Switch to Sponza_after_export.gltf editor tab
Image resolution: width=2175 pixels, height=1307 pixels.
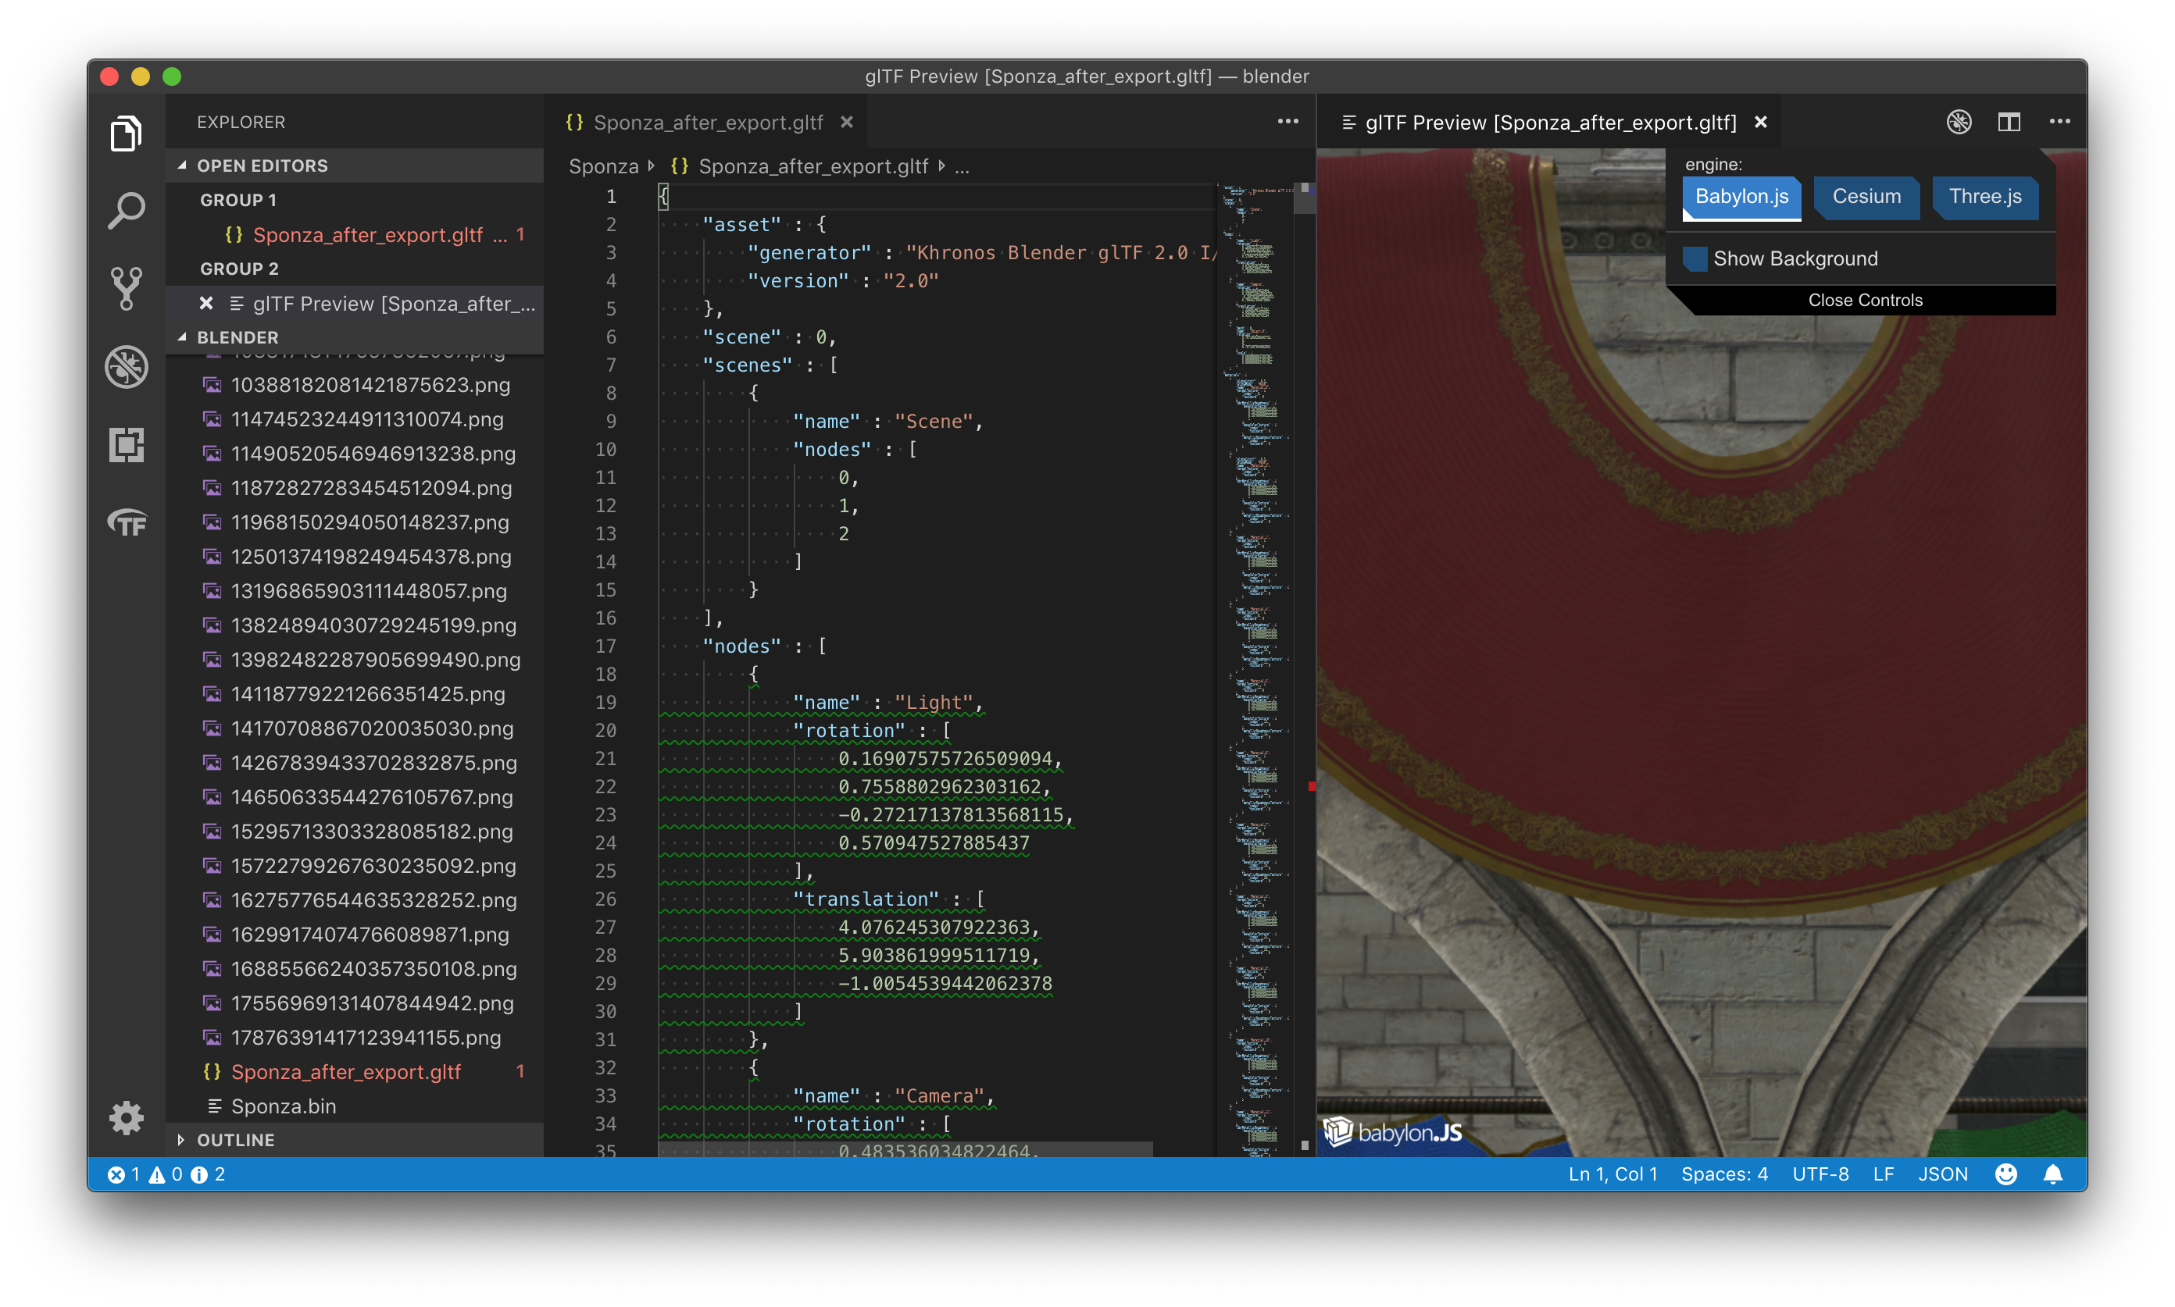708,123
